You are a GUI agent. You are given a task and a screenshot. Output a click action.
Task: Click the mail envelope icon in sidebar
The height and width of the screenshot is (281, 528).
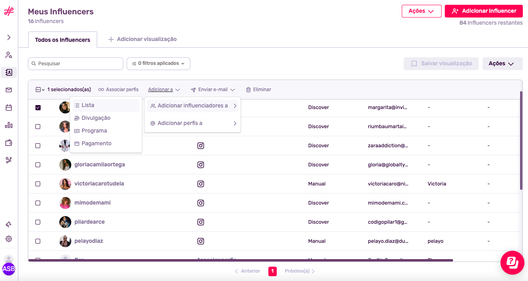pos(9,90)
